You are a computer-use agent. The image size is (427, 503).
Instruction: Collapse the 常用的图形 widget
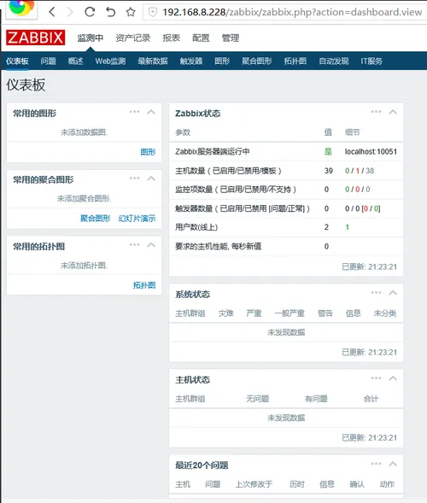[151, 112]
